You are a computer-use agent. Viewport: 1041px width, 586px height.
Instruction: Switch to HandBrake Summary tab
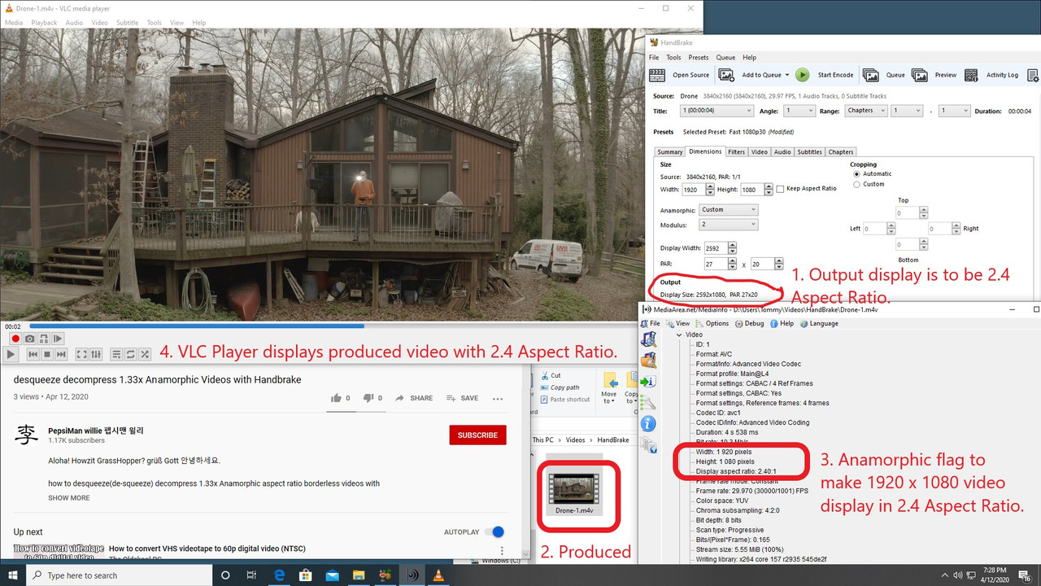pyautogui.click(x=670, y=151)
